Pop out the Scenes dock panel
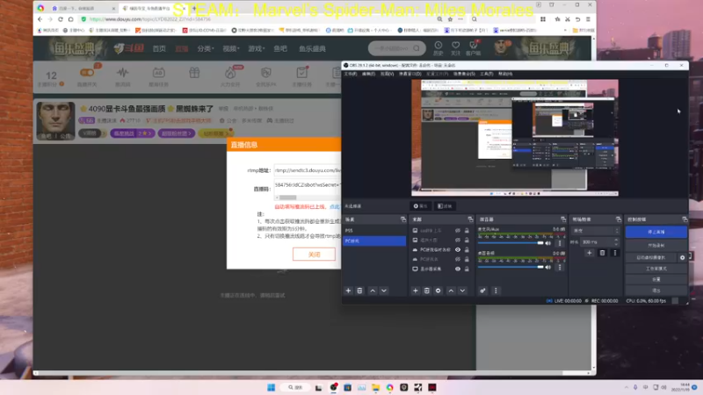Screen dimensions: 703x395 (x=403, y=219)
